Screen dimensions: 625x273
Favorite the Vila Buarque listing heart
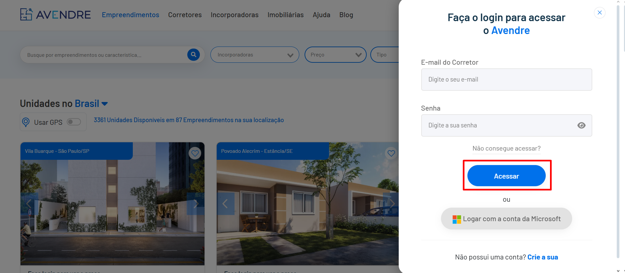tap(195, 153)
